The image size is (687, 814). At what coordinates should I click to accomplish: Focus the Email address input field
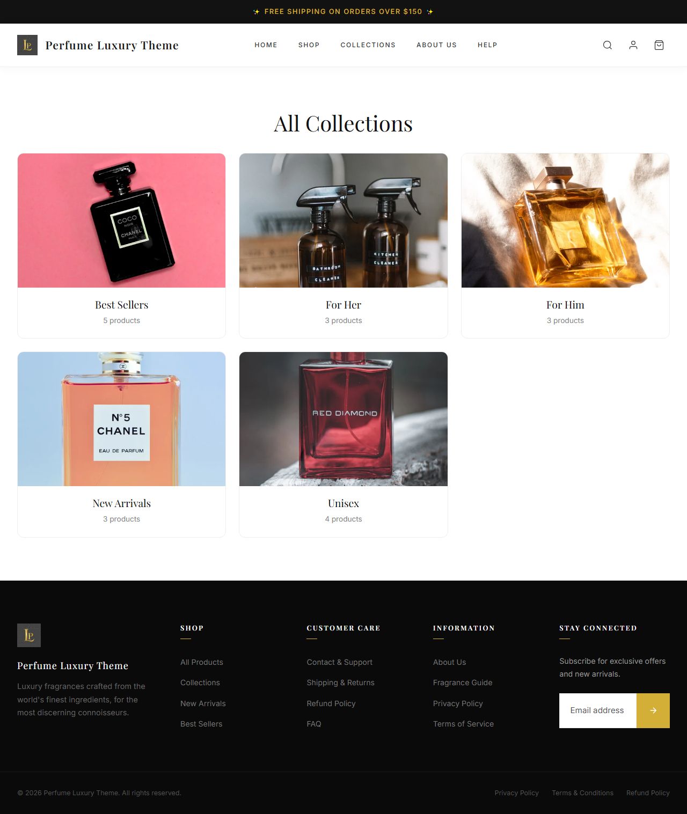point(598,710)
